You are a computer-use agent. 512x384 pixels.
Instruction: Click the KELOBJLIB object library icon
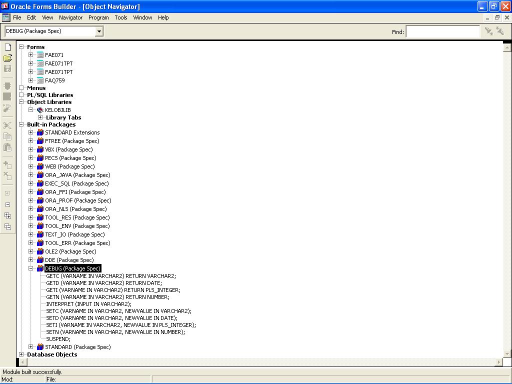point(40,110)
